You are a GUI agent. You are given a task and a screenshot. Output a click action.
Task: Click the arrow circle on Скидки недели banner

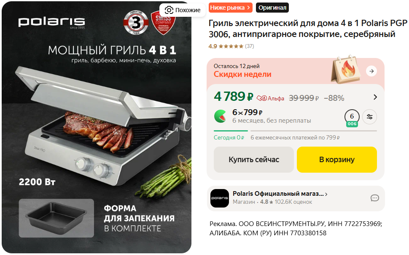pyautogui.click(x=371, y=71)
